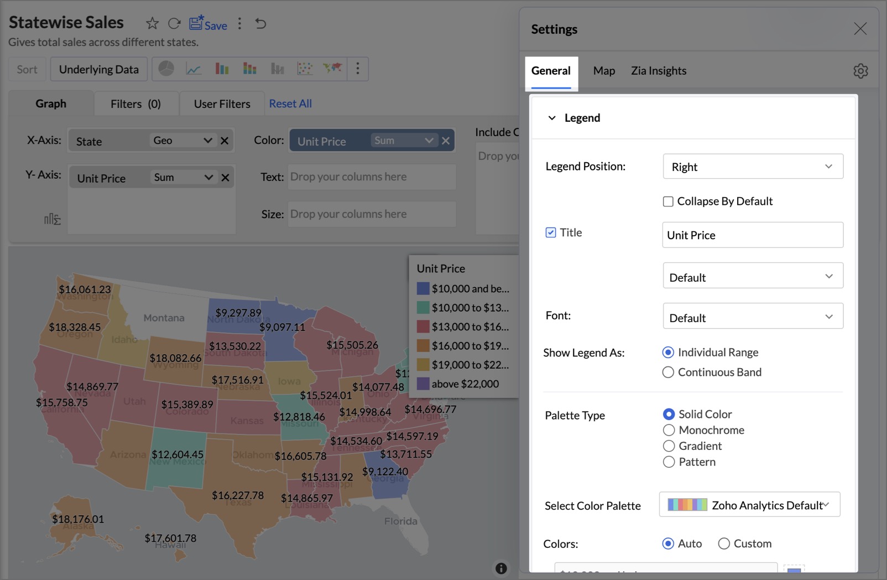Select Continuous Band legend option

tap(668, 372)
